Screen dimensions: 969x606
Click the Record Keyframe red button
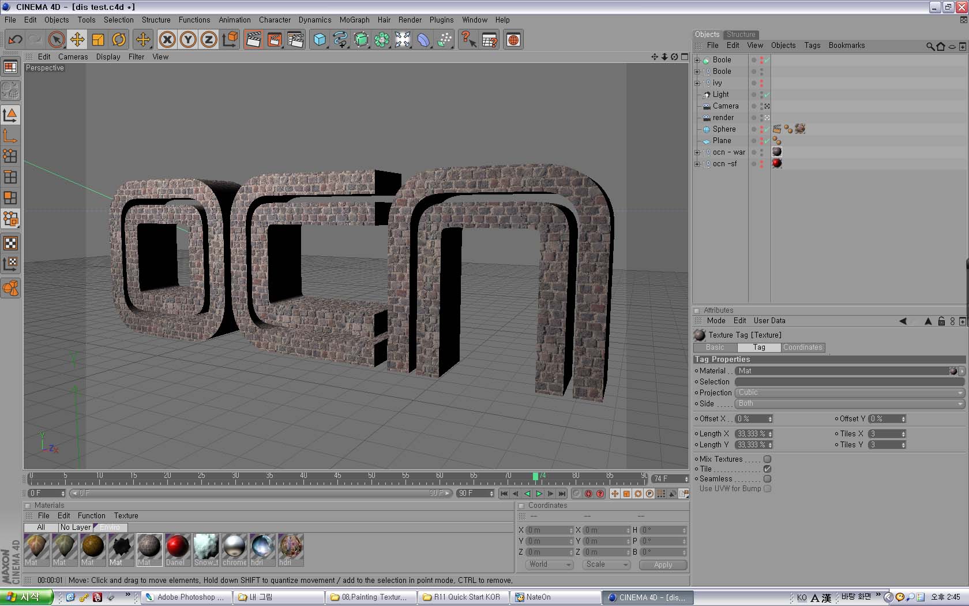pos(588,493)
